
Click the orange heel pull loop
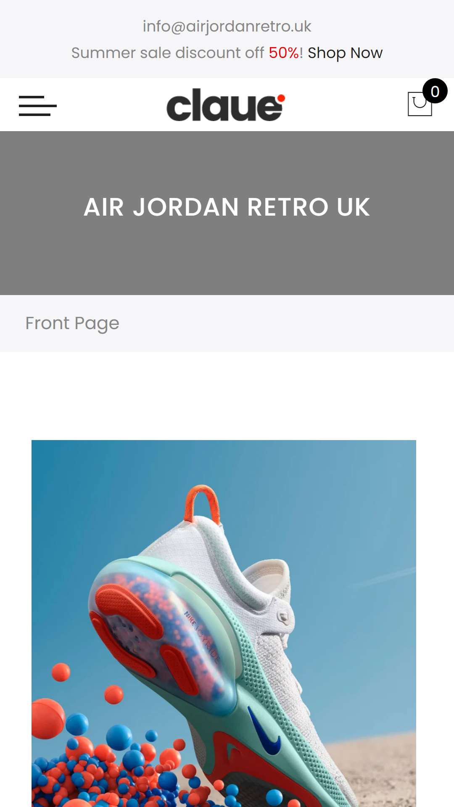202,503
